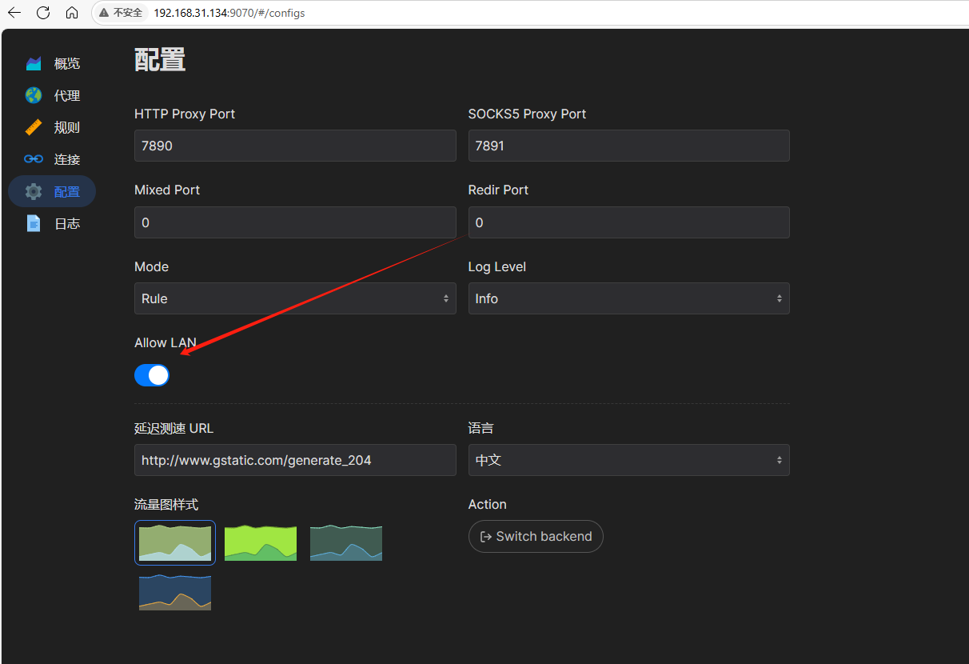
Task: Click the chain link icon for Connections
Action: (34, 160)
